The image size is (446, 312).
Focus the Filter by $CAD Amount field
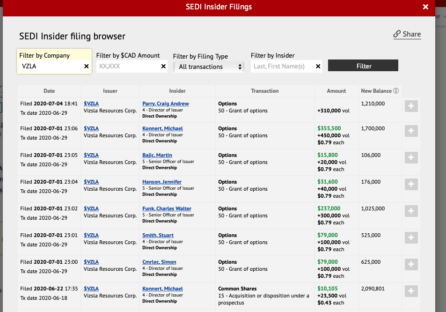(128, 67)
